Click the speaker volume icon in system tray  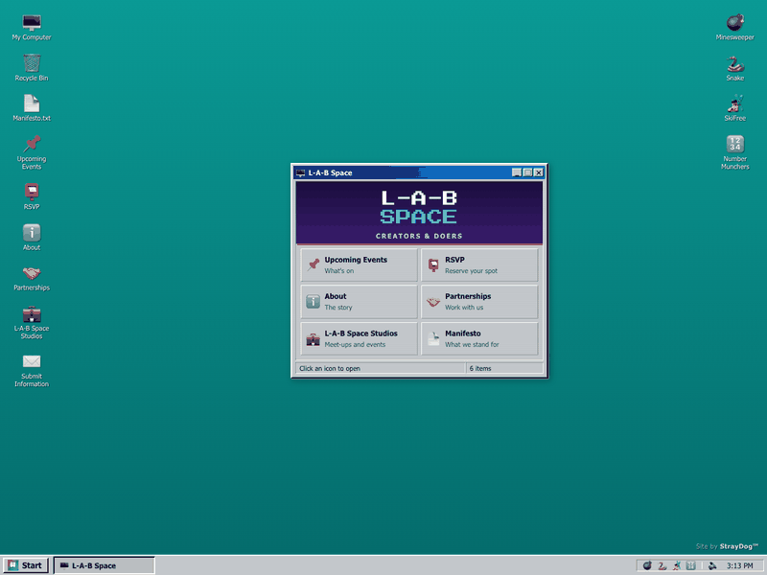pos(712,565)
